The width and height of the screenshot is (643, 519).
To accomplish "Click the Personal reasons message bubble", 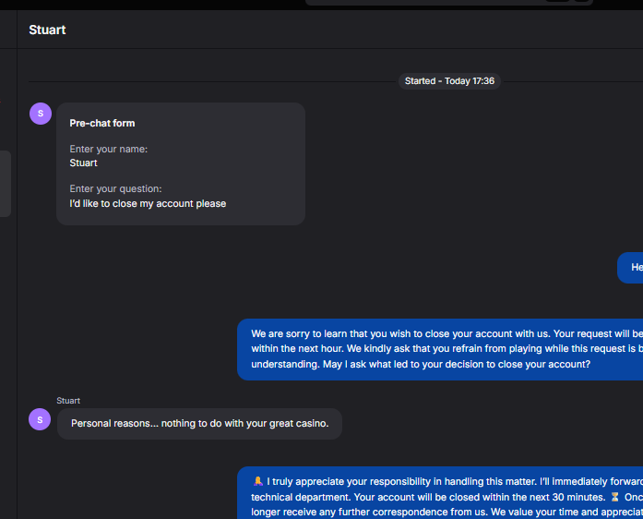I will point(199,424).
